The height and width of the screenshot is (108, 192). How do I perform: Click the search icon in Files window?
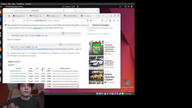point(63,11)
